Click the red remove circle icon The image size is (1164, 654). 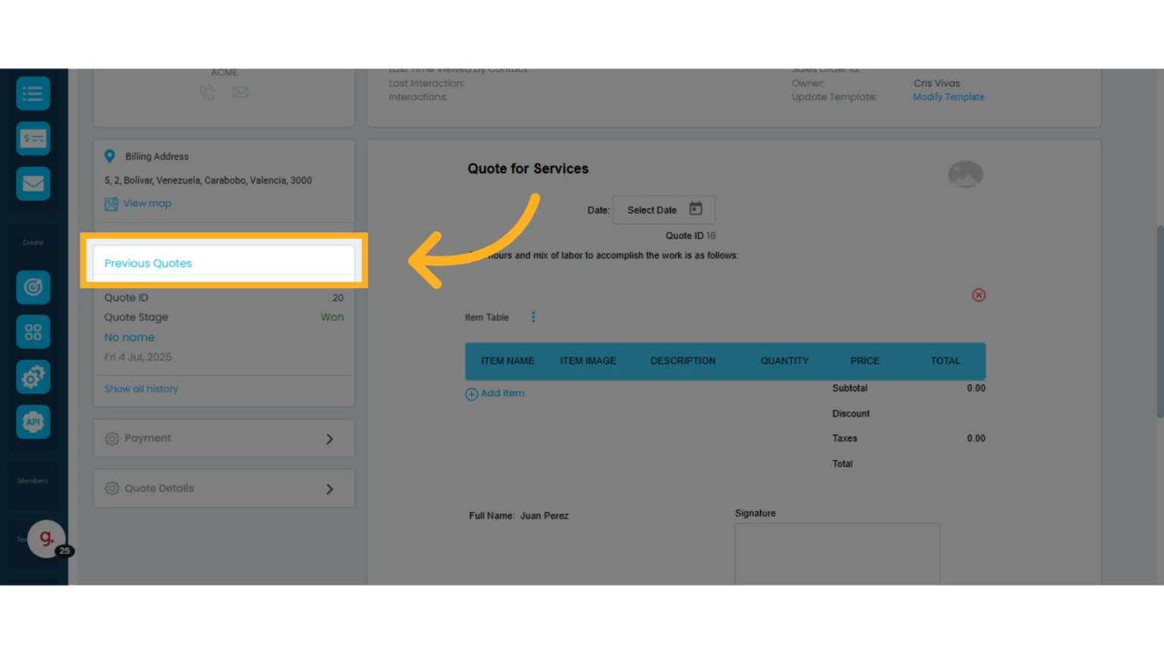point(978,295)
